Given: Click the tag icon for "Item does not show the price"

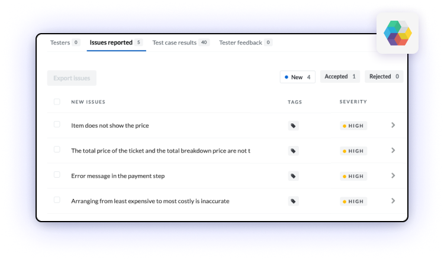Looking at the screenshot, I should (293, 126).
